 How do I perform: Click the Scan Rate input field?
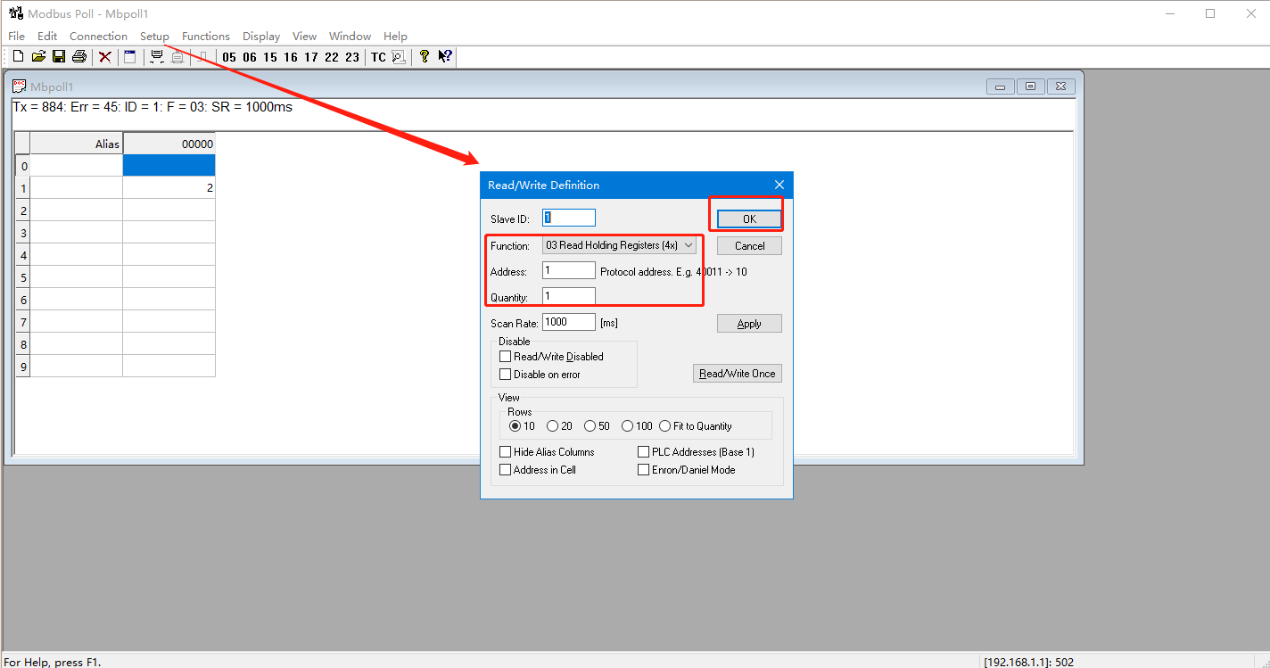pyautogui.click(x=568, y=322)
